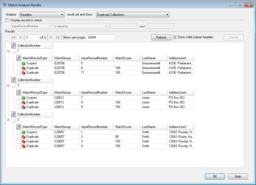Sort by MatchScore column in collection 1
This screenshot has width=256, height=185.
[x=127, y=58]
